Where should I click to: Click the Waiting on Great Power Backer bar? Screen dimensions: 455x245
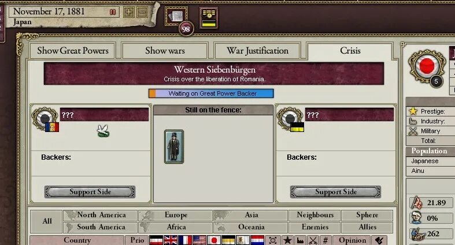point(211,93)
